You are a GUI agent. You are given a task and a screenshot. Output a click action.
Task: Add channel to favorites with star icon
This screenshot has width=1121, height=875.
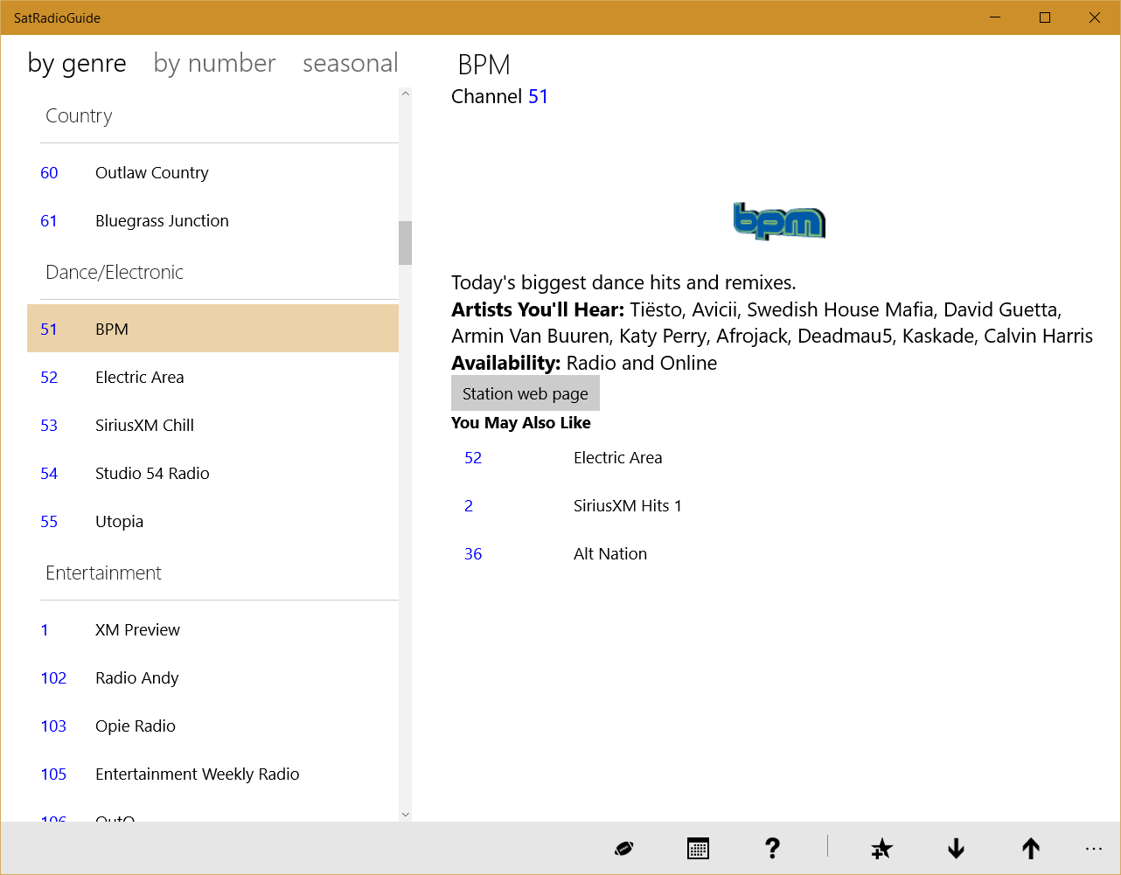pos(881,848)
